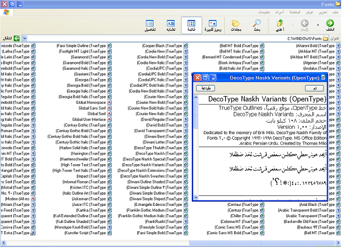342x247 pixels.
Task: Open the Help (تعليمات) menu
Action: [x=264, y=12]
